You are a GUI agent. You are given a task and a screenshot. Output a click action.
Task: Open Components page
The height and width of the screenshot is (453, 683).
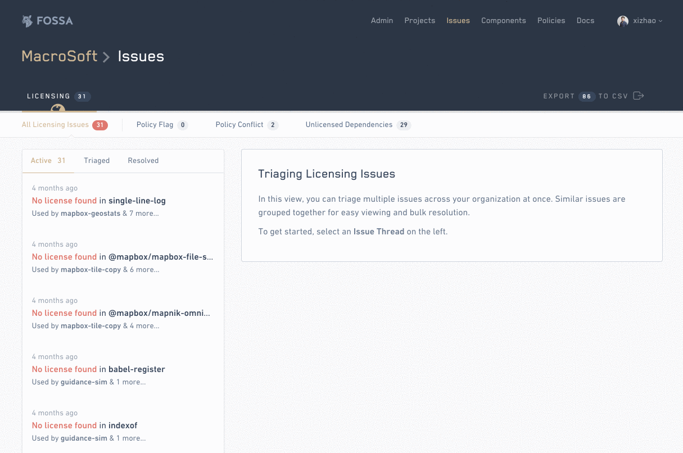pos(504,21)
